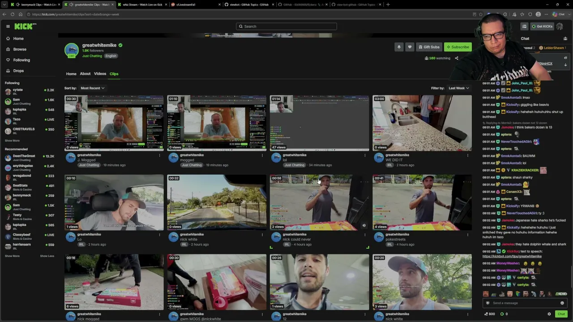Open the Most Recent sort dropdown

pyautogui.click(x=92, y=88)
